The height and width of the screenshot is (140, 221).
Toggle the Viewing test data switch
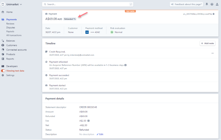[3, 71]
